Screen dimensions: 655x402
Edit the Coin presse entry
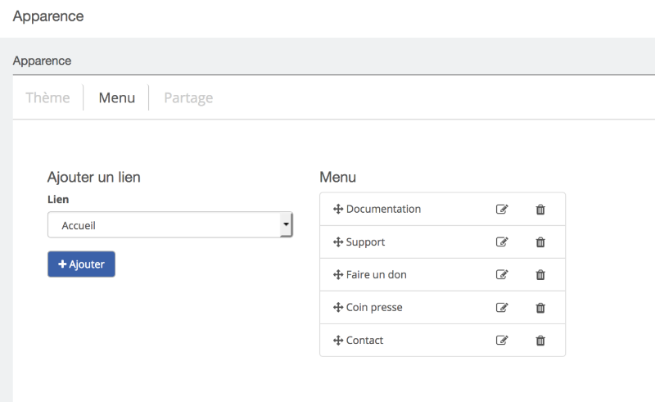click(502, 308)
